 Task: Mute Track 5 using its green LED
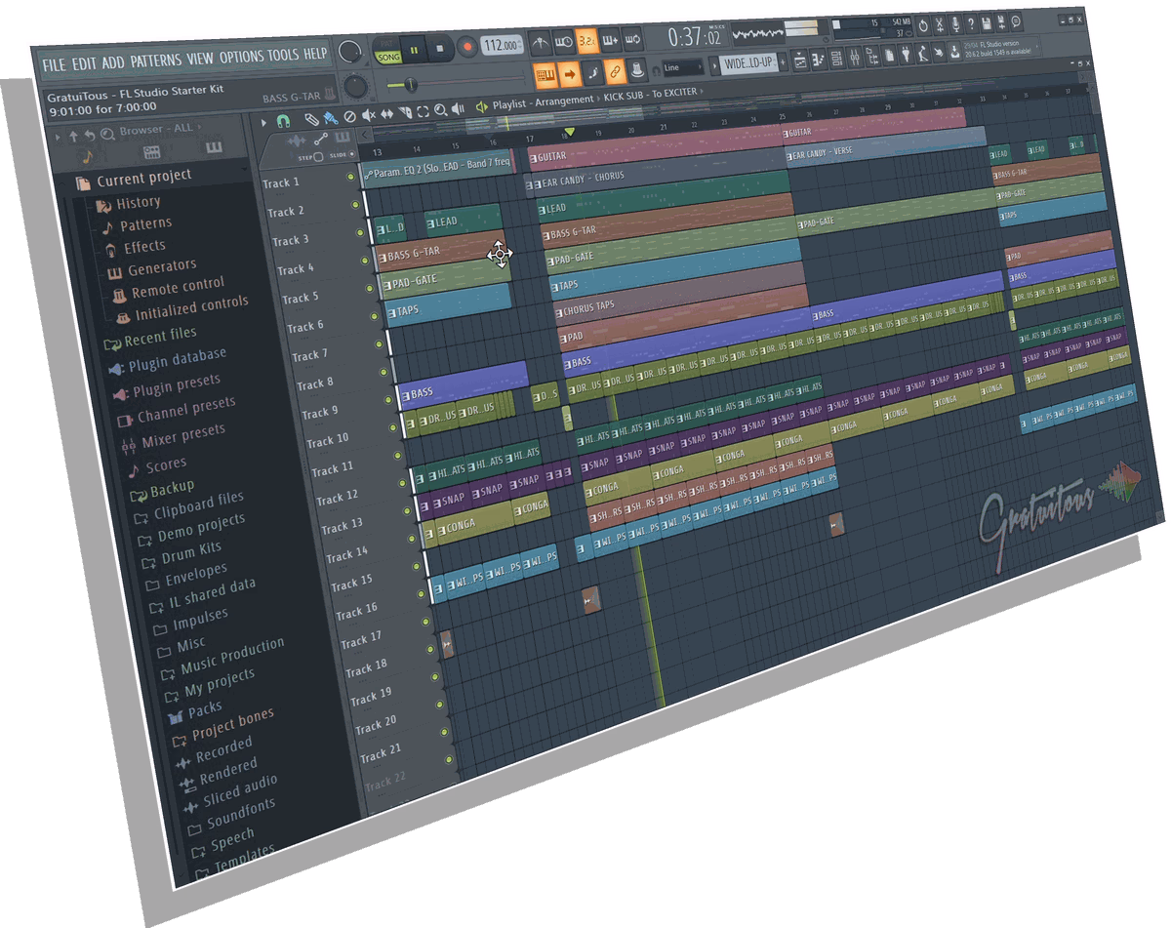click(369, 289)
